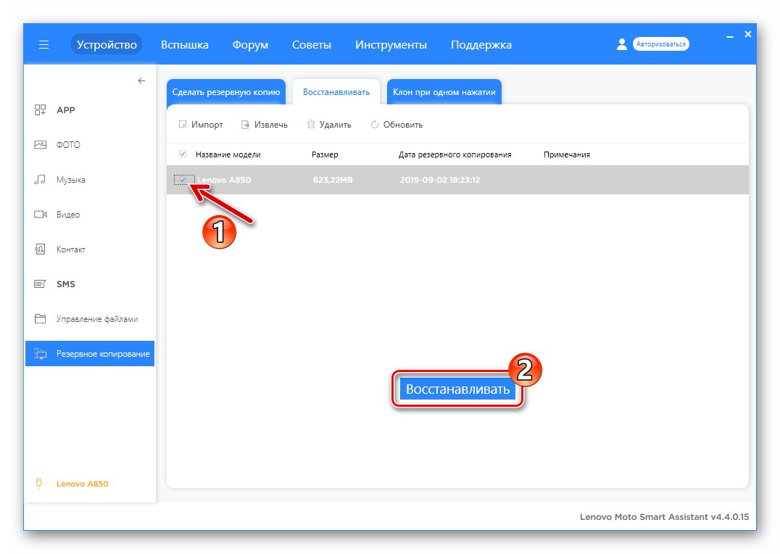
Task: Click the Удалить label
Action: point(336,125)
